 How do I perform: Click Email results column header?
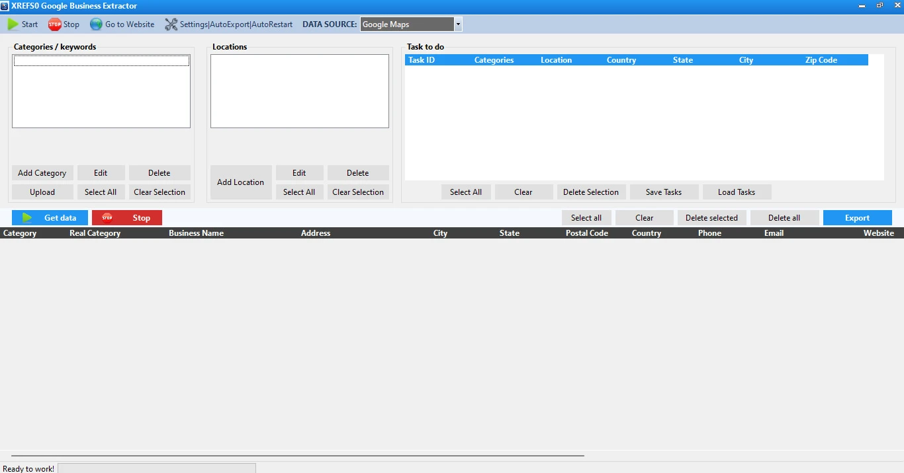[774, 233]
